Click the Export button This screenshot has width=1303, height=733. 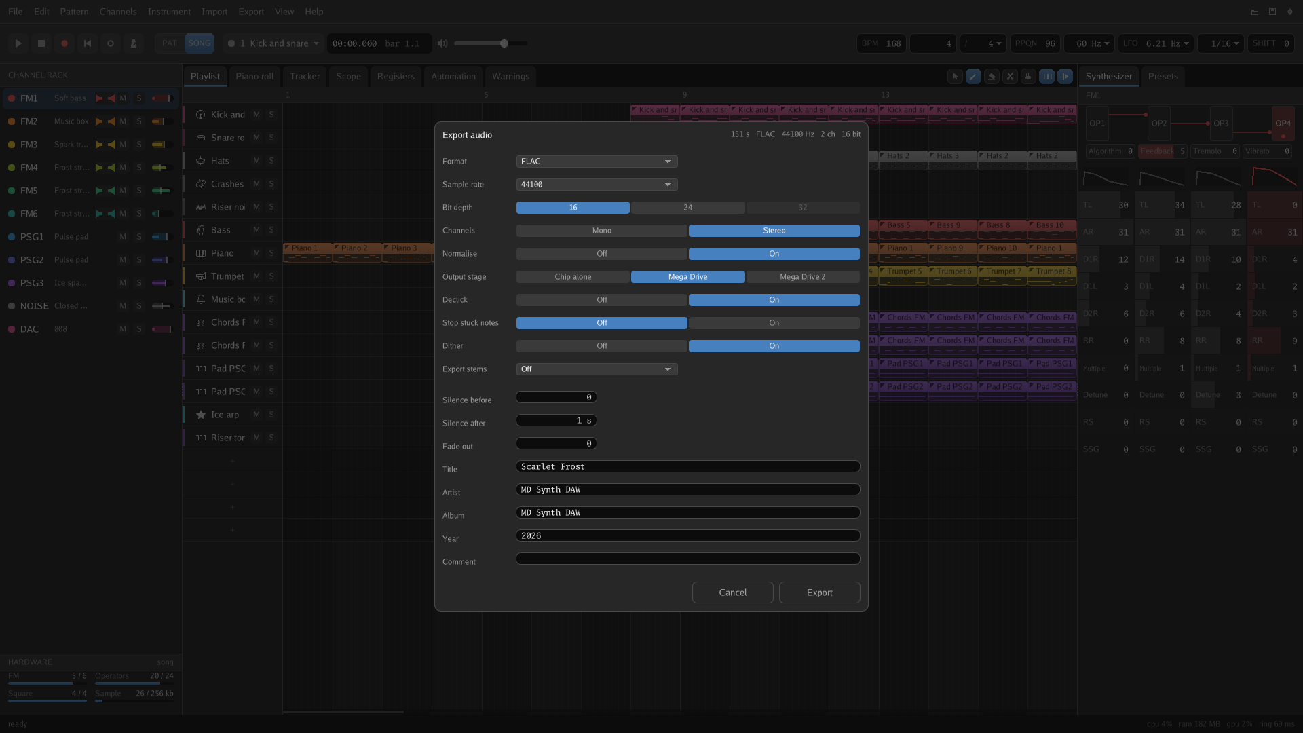click(x=819, y=593)
